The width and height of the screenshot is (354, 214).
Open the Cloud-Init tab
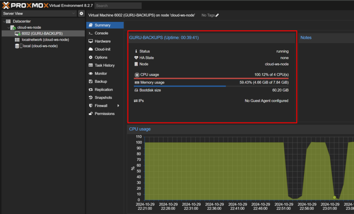coord(105,49)
